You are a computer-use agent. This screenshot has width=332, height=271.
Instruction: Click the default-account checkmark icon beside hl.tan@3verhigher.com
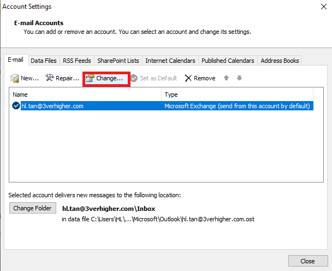coord(16,105)
